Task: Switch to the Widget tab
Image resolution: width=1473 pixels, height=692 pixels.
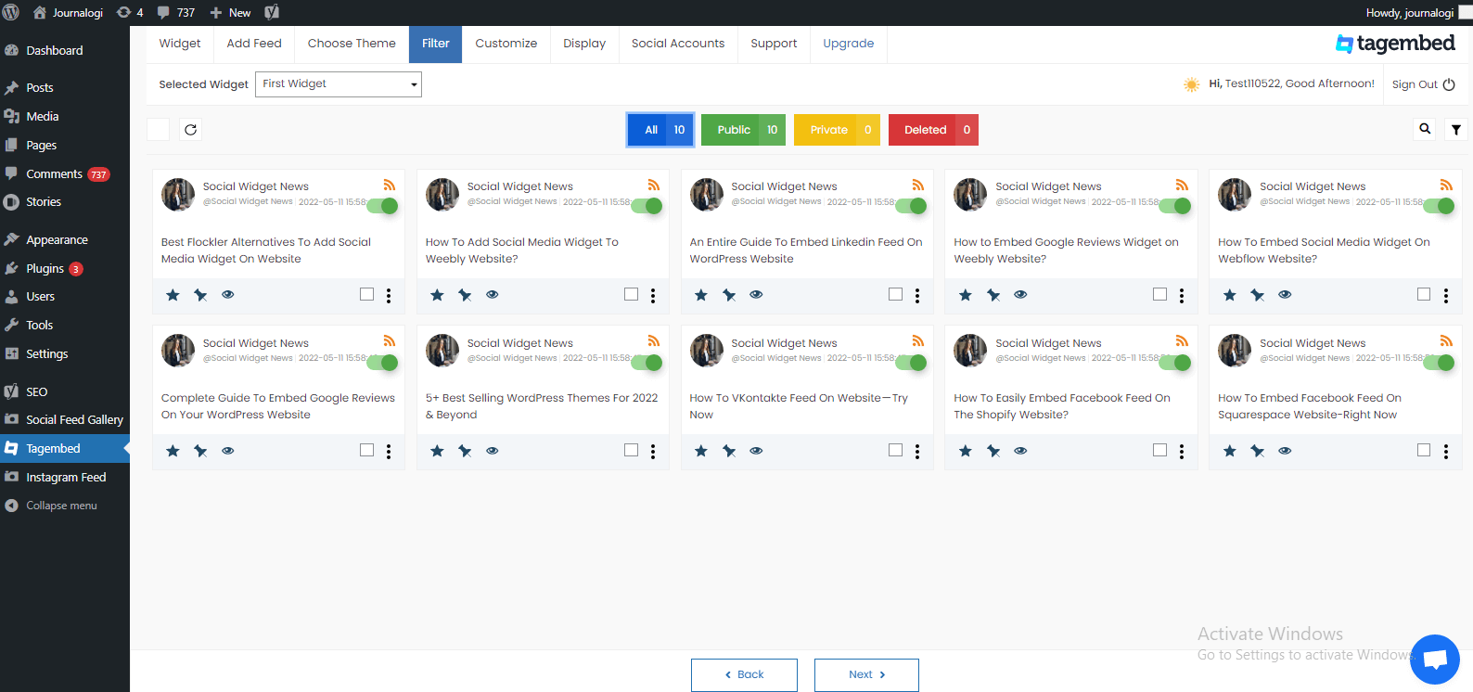Action: pos(180,44)
